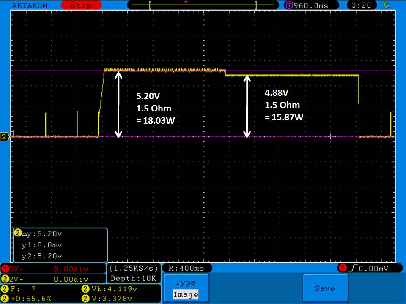Image resolution: width=406 pixels, height=304 pixels.
Task: Select the channel 2 2V scale readout
Action: [x=16, y=279]
